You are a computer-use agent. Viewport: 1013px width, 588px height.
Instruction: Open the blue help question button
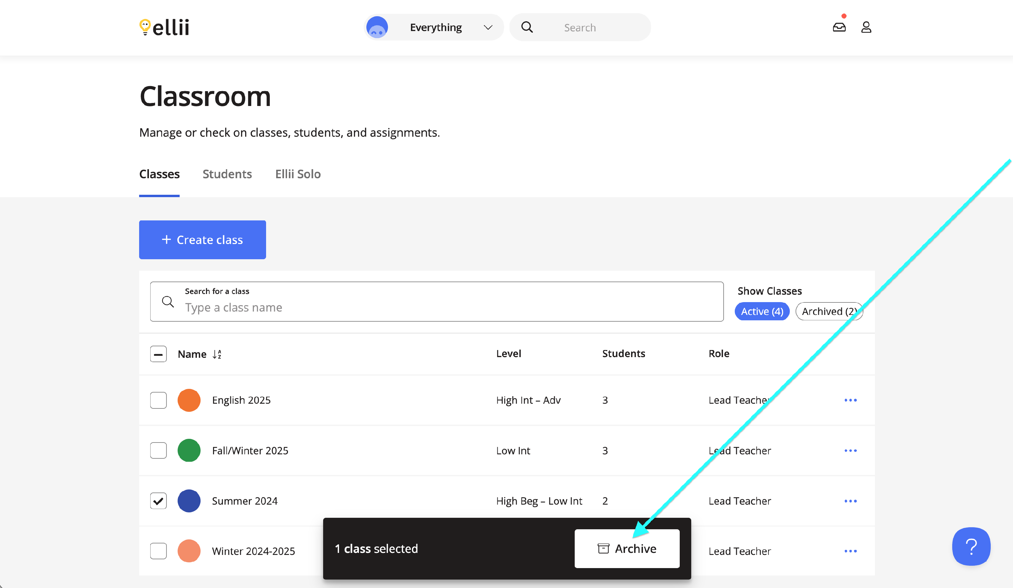tap(971, 546)
